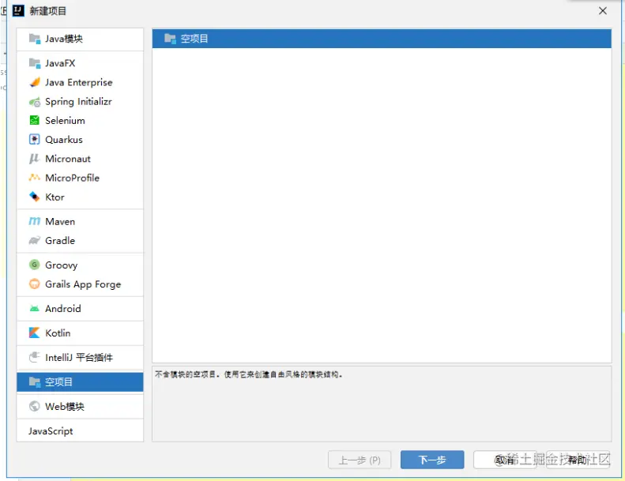Select Grails App Forge entry
Image resolution: width=625 pixels, height=481 pixels.
80,284
